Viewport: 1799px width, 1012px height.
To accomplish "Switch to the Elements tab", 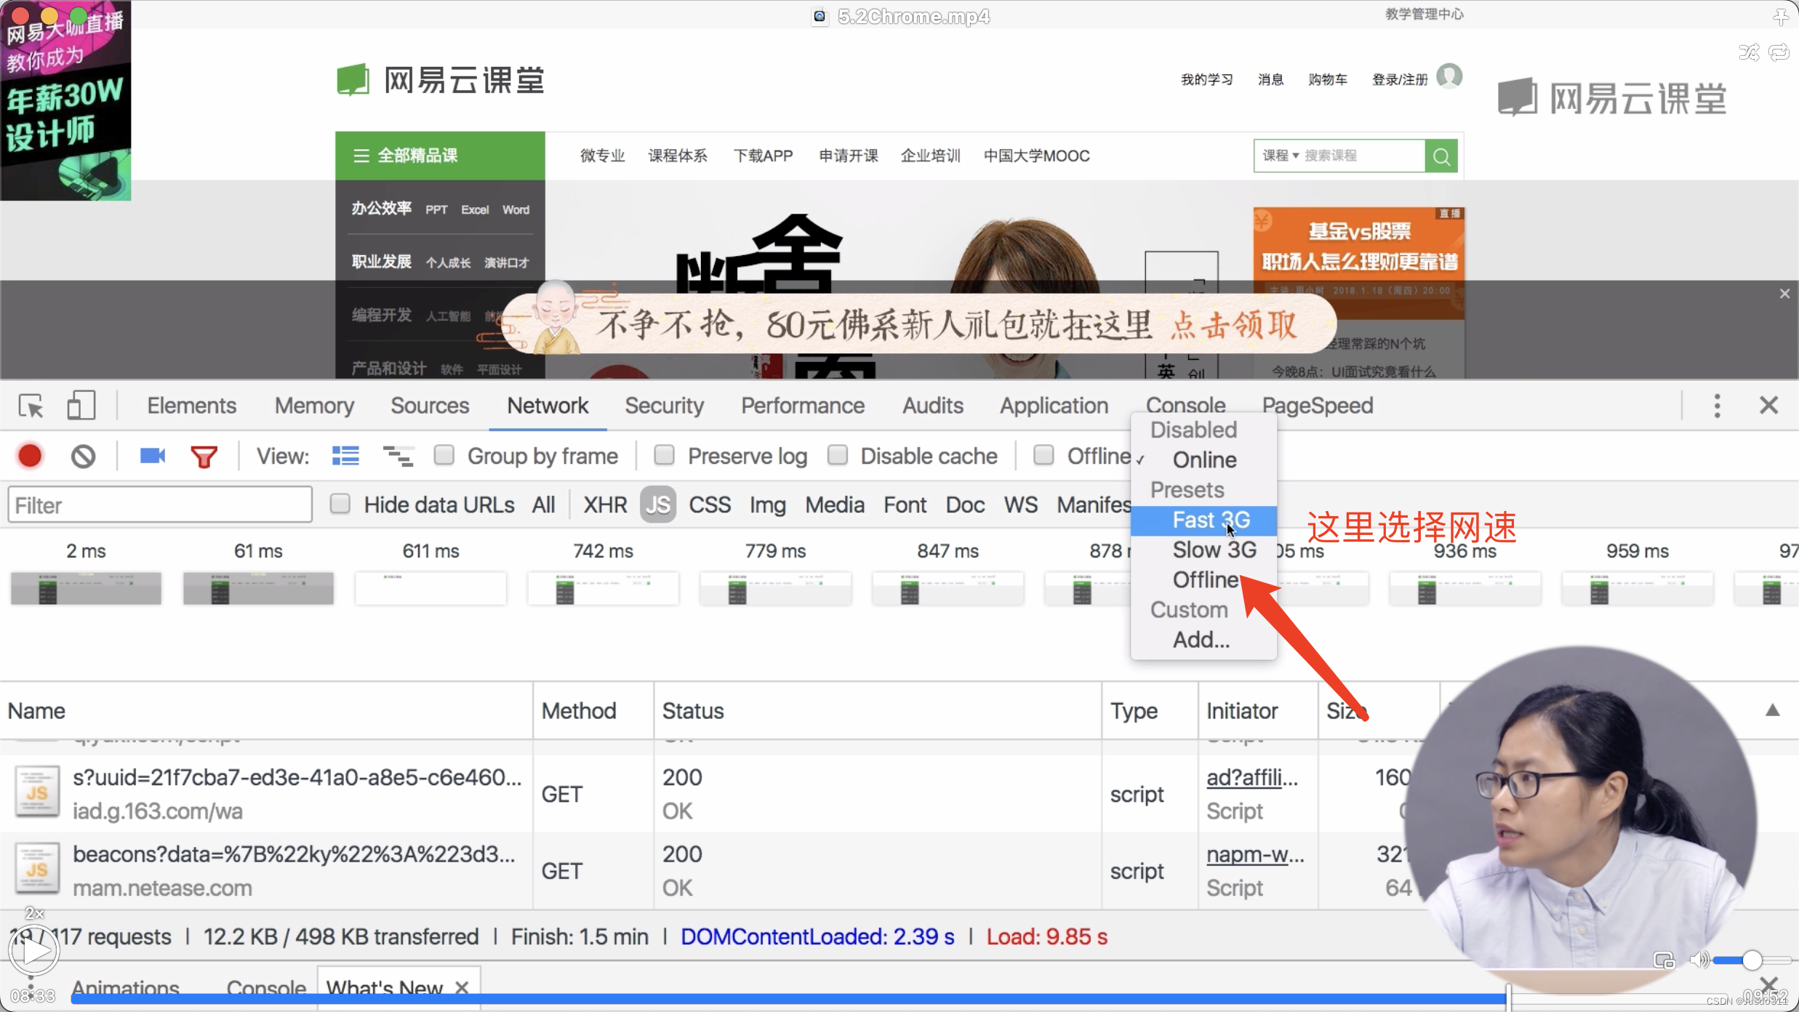I will pos(191,406).
